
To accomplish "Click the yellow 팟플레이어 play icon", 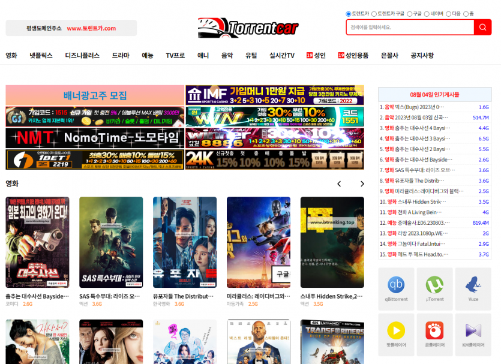I will pos(396,331).
